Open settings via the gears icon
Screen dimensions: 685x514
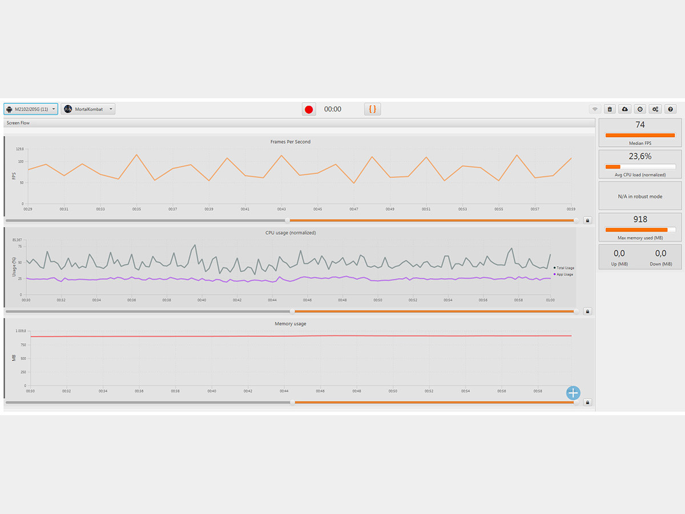point(655,109)
